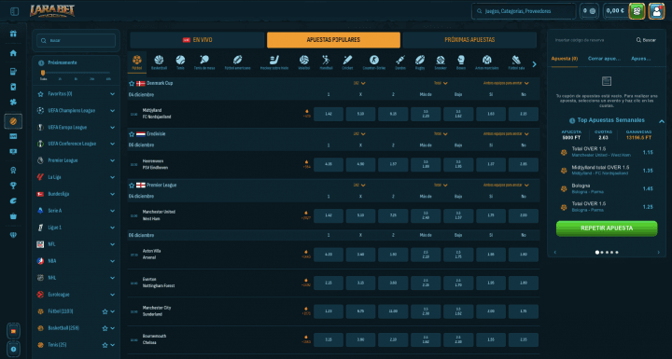Favorite the Denmark Cup league star

(x=132, y=84)
